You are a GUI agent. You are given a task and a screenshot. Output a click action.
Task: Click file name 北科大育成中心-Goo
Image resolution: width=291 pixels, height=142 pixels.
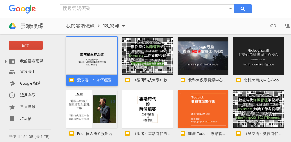(x=262, y=80)
